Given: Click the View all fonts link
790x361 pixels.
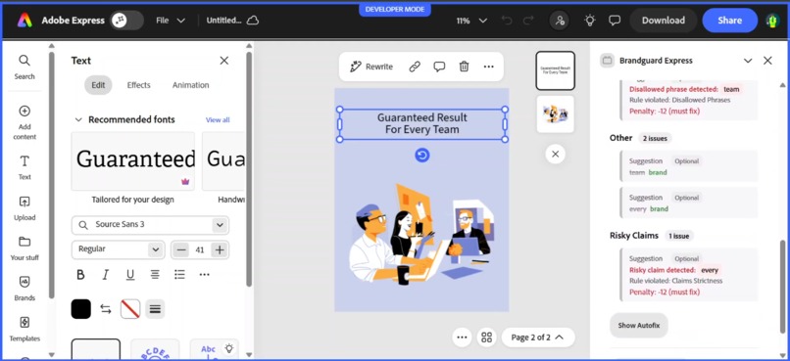Looking at the screenshot, I should click(218, 119).
